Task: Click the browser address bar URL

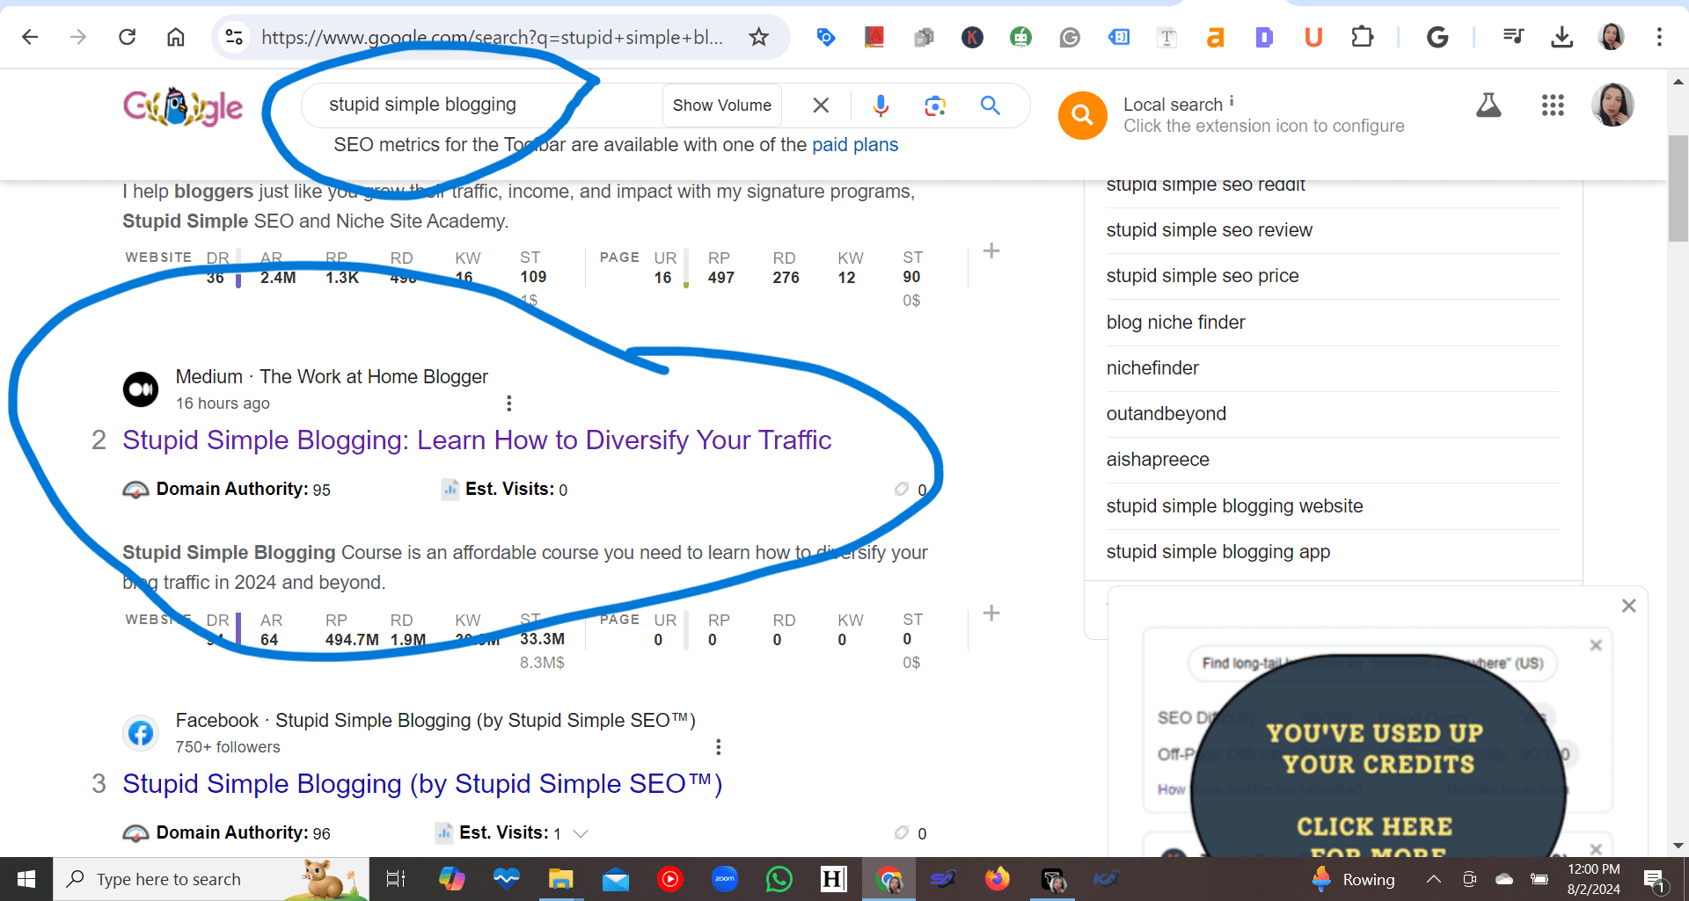Action: (x=493, y=37)
